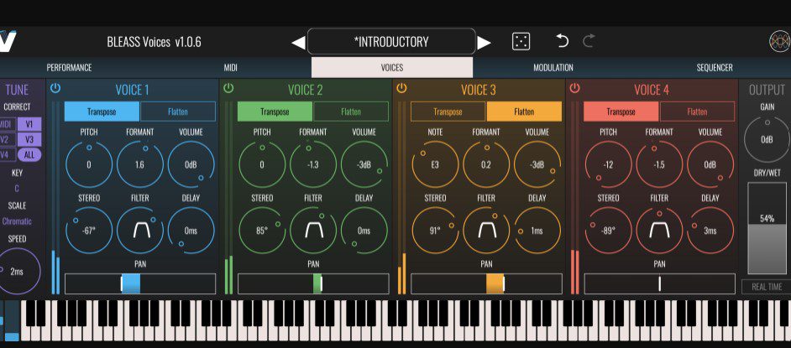
Task: Switch to the PERFORMANCE tab
Action: click(69, 67)
